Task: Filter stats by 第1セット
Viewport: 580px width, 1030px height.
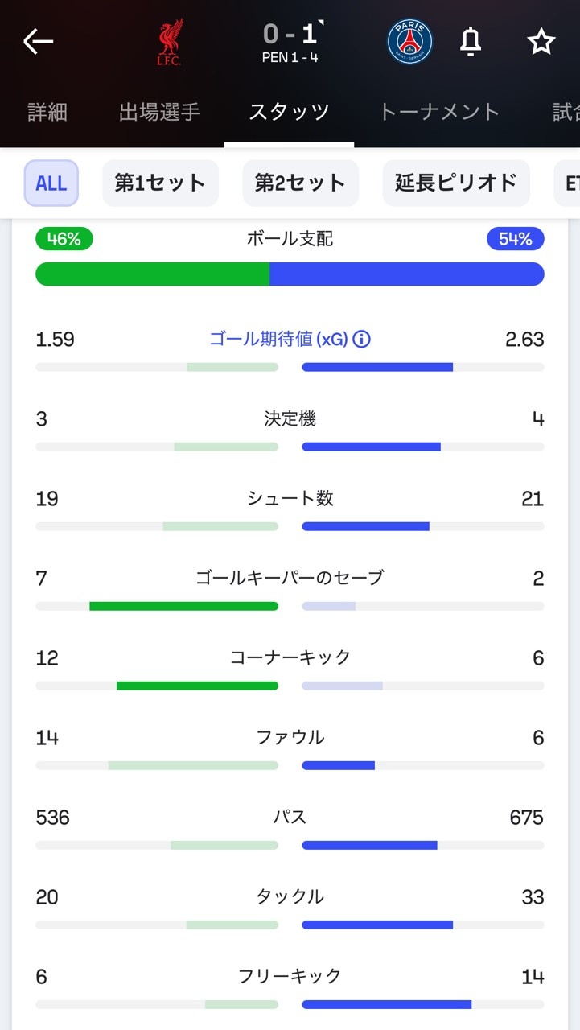Action: 160,183
